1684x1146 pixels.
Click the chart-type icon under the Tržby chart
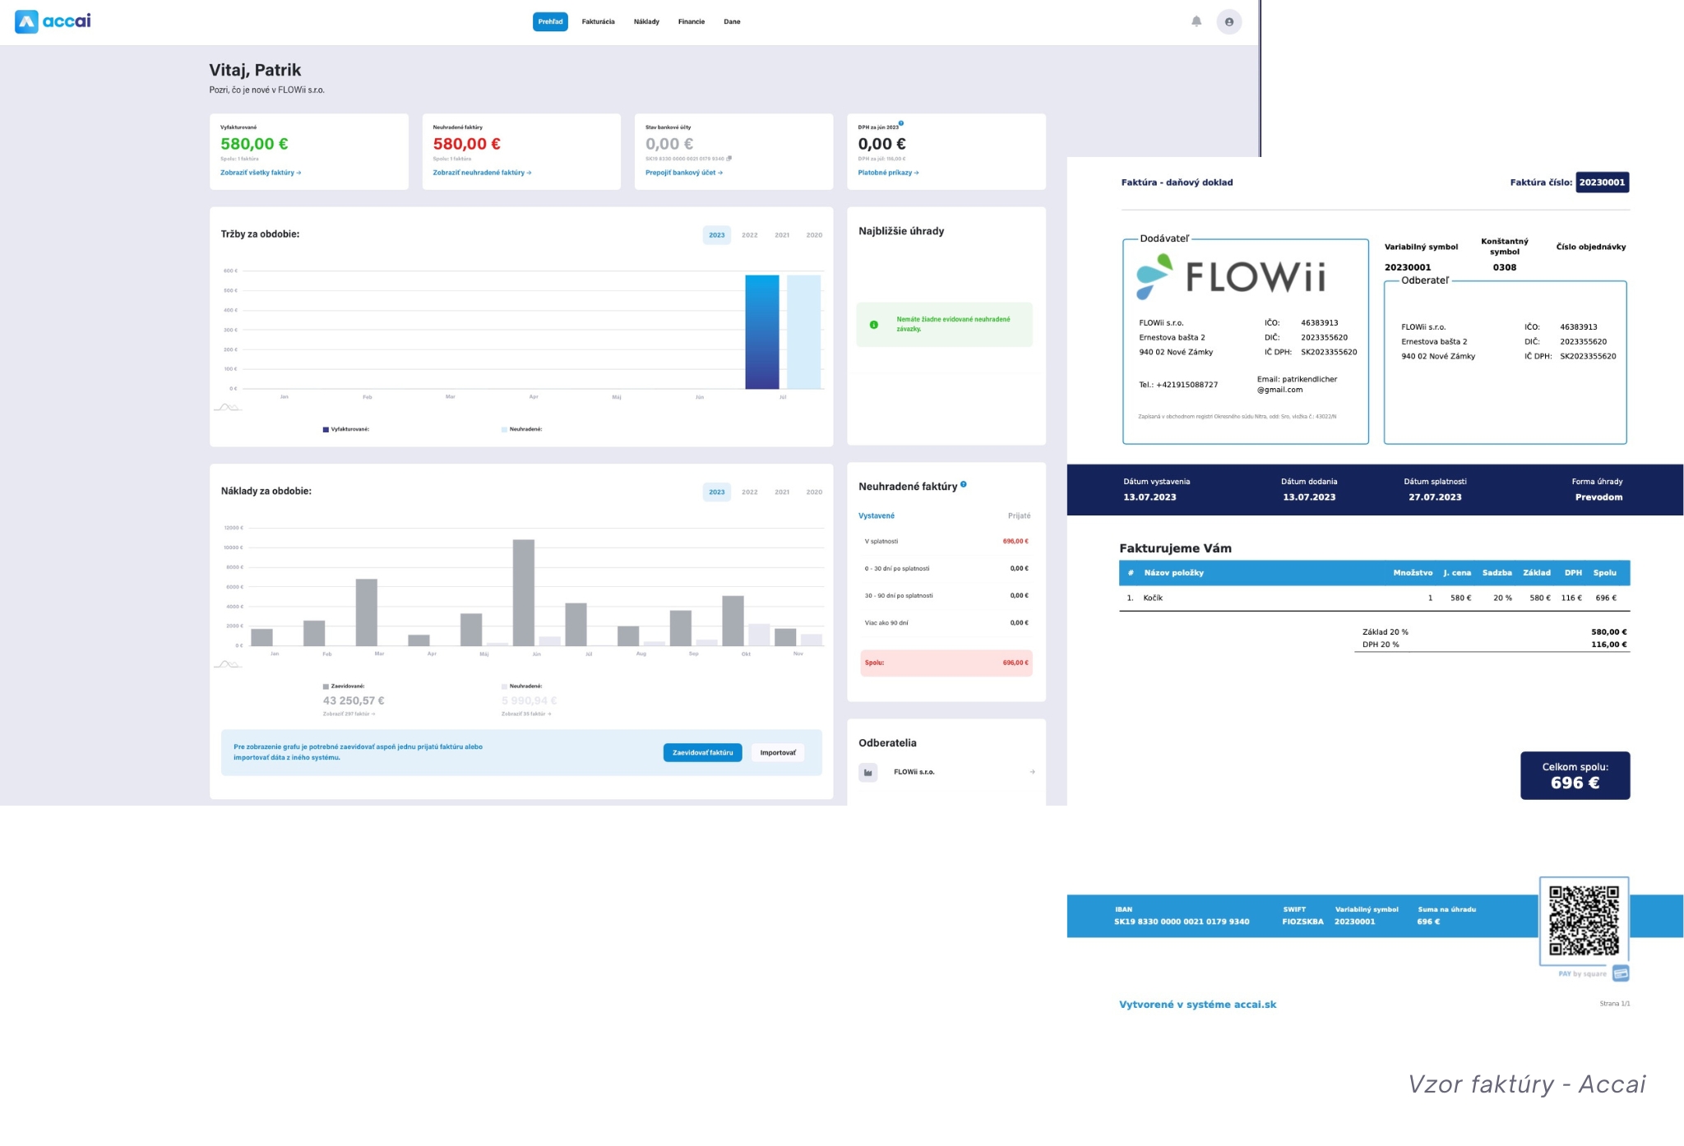point(227,407)
